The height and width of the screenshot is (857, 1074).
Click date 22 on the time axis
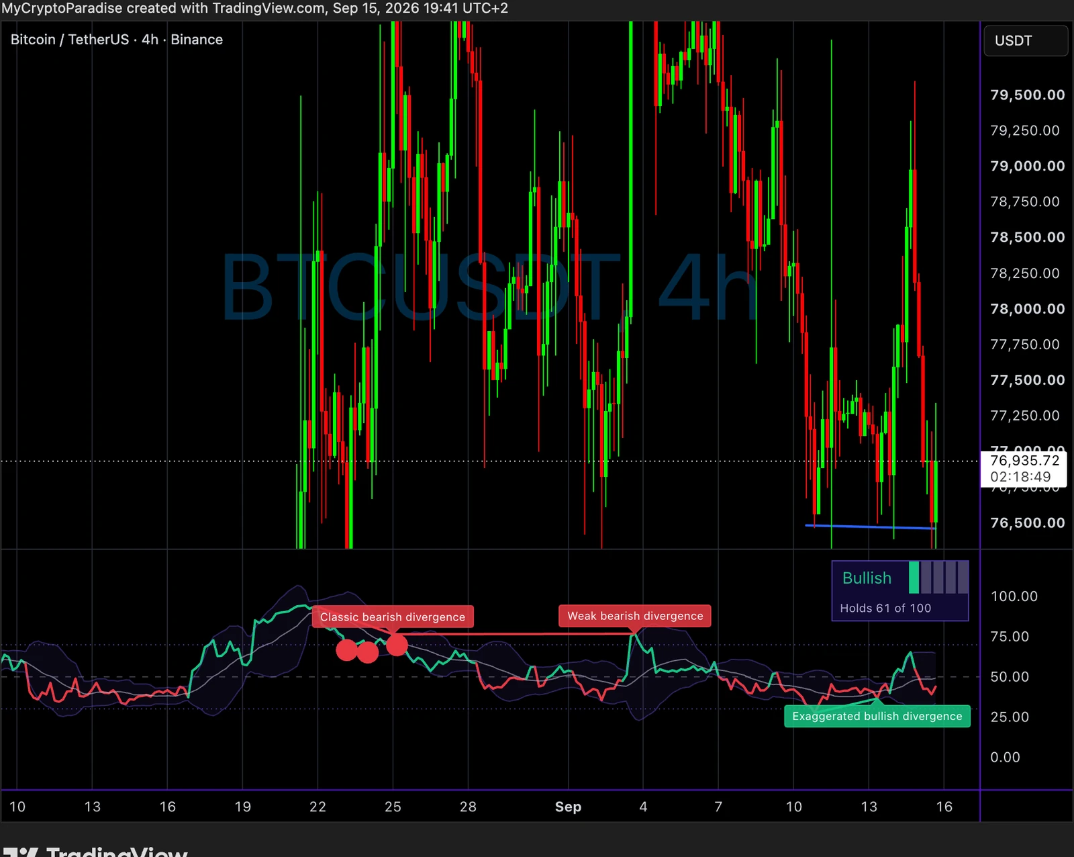pyautogui.click(x=318, y=807)
